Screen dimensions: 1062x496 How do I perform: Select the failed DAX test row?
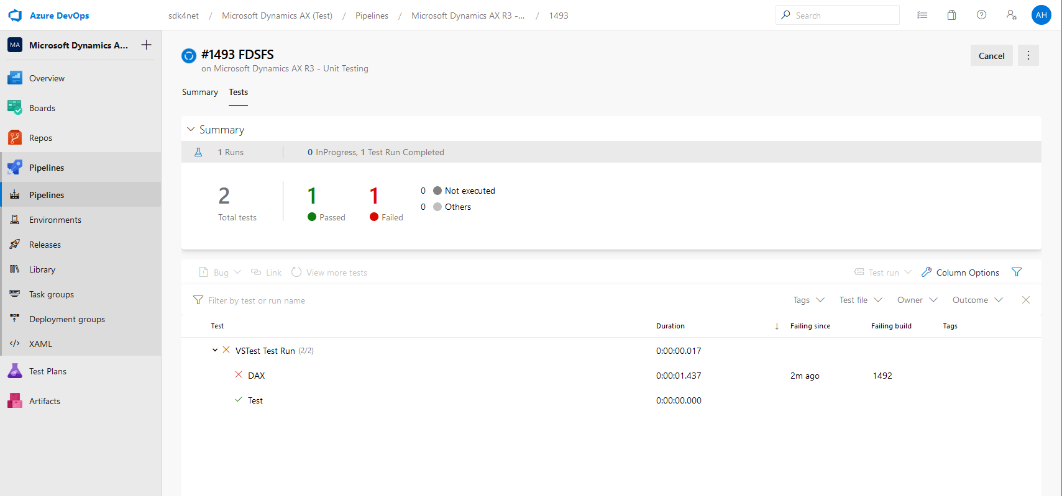click(611, 376)
